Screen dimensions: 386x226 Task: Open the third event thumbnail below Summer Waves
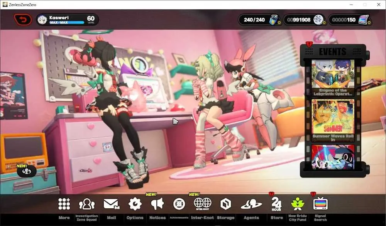[333, 157]
